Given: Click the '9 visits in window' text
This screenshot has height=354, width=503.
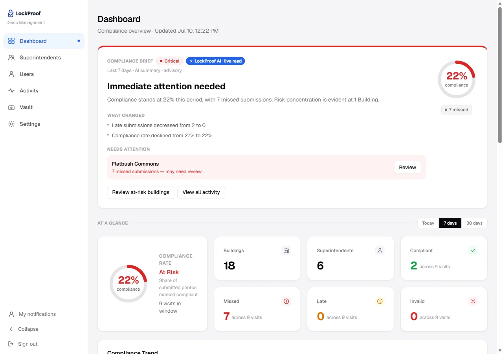Looking at the screenshot, I should click(170, 307).
